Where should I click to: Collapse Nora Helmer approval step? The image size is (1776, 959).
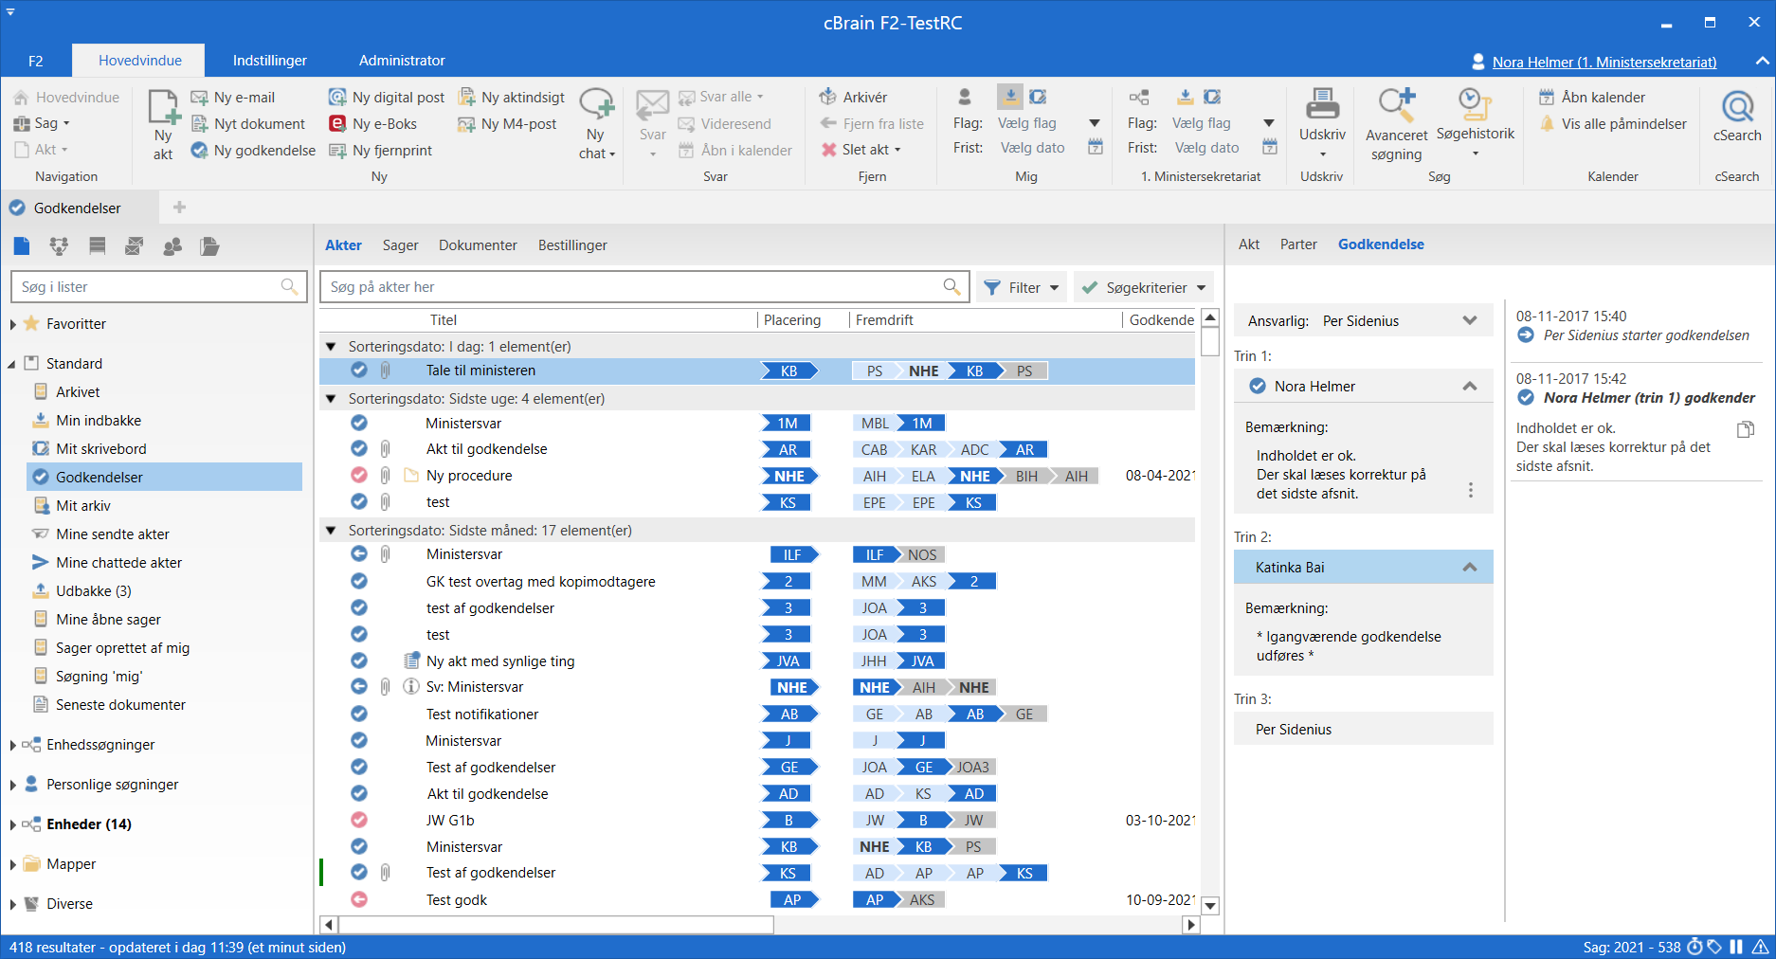(1469, 386)
